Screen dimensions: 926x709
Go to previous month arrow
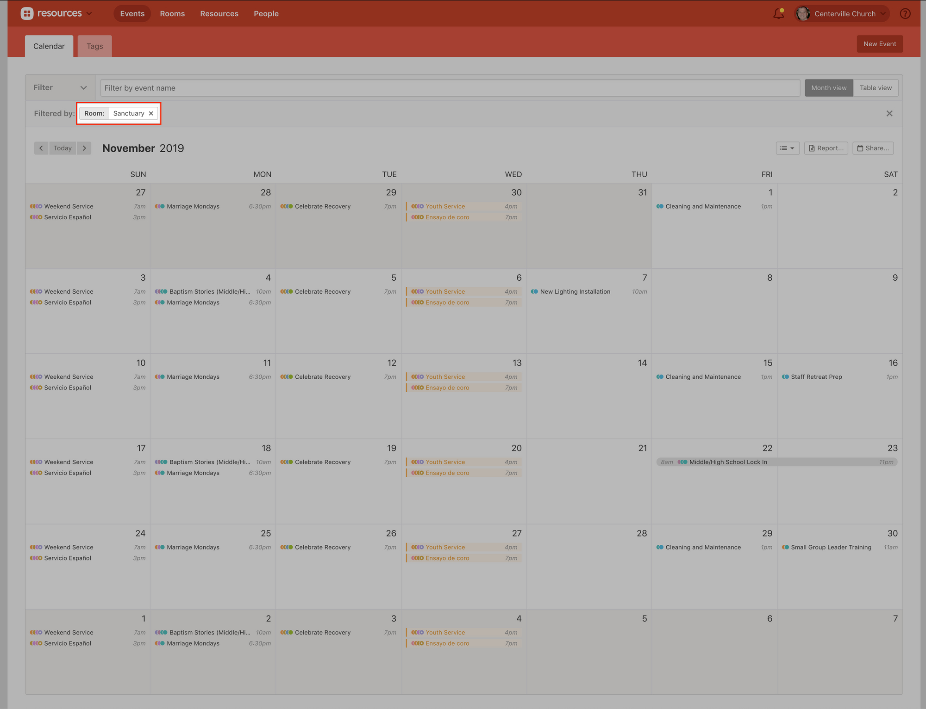click(41, 148)
